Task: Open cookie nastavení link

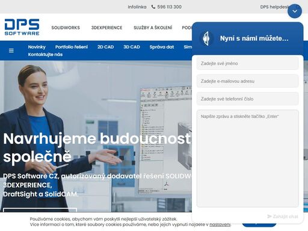Action: click(x=220, y=224)
